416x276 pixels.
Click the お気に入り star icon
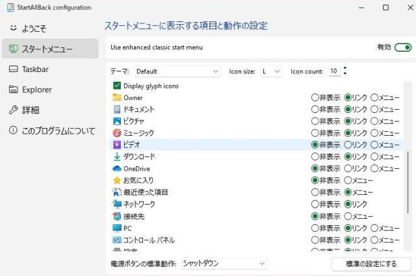pyautogui.click(x=117, y=181)
